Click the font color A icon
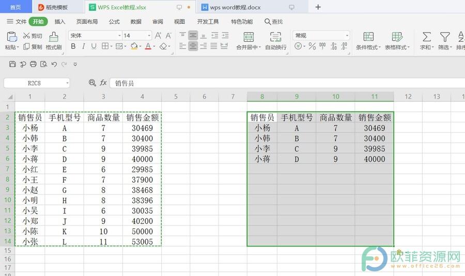This screenshot has height=276, width=465. pyautogui.click(x=148, y=46)
